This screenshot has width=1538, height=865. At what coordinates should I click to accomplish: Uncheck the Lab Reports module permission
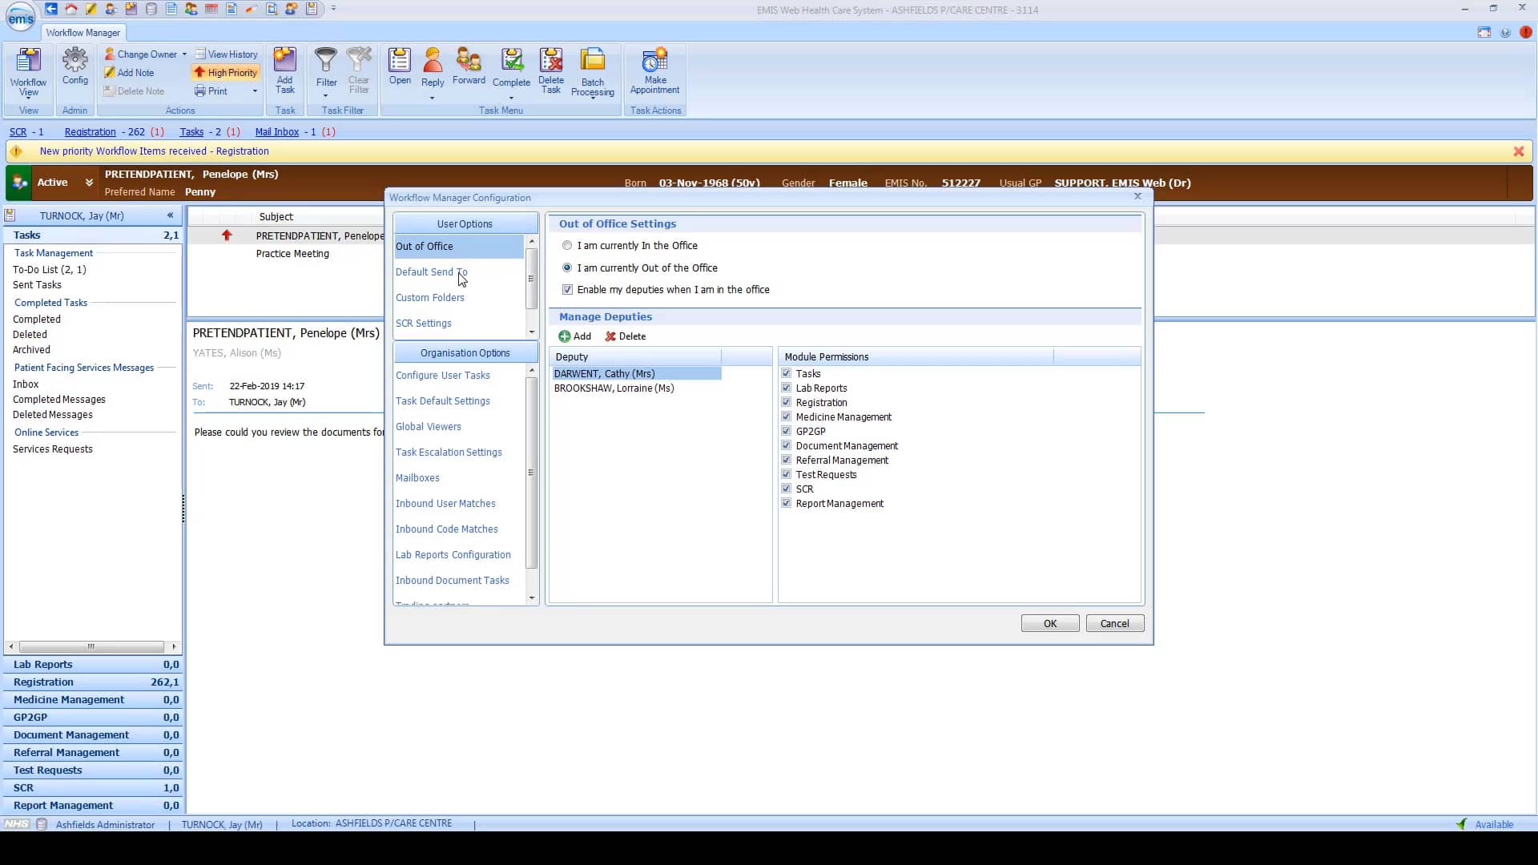pyautogui.click(x=787, y=387)
